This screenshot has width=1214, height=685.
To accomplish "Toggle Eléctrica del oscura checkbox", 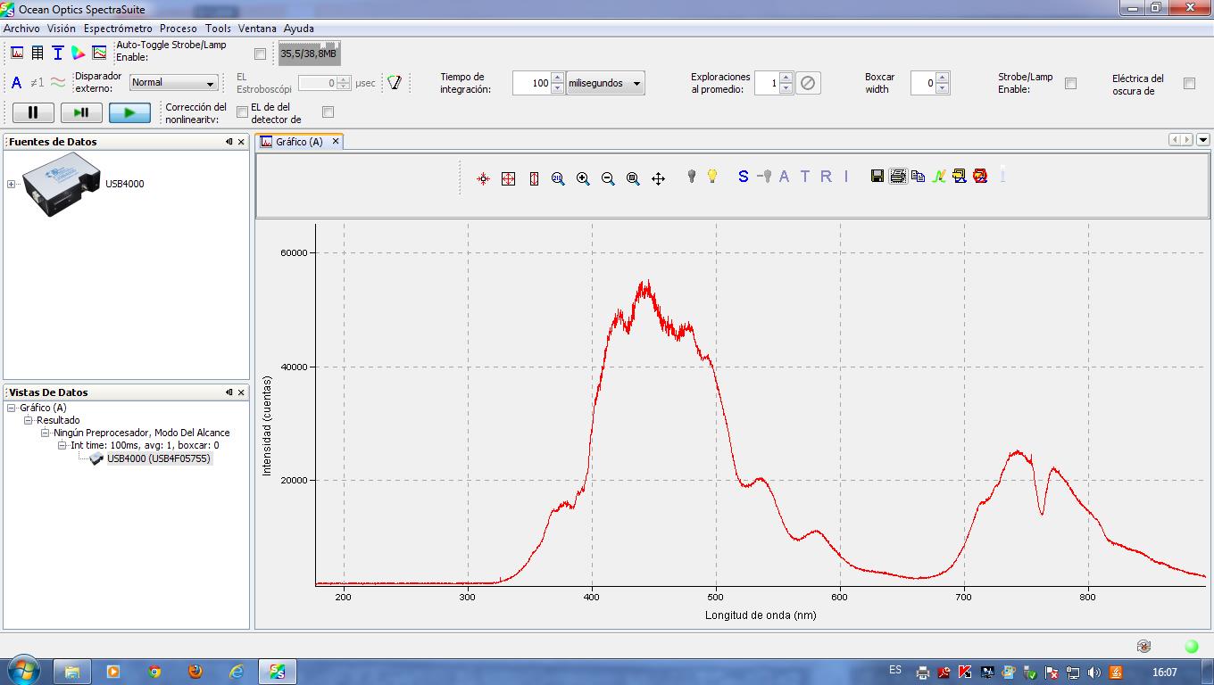I will 1189,83.
